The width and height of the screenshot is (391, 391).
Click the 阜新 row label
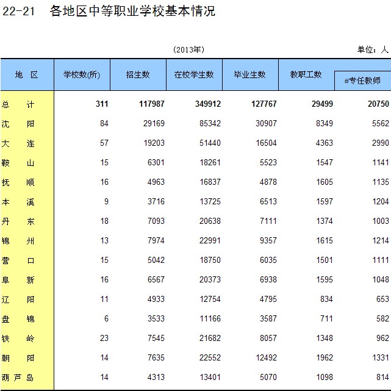(18, 280)
